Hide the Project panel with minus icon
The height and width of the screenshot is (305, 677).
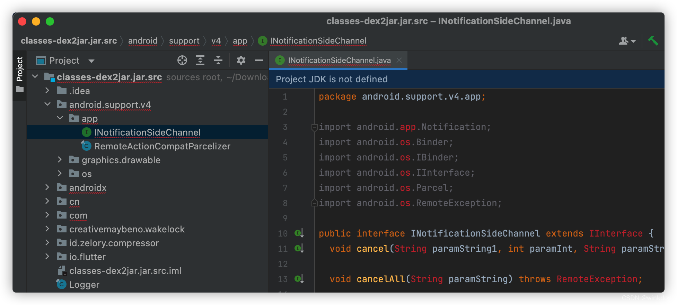click(x=259, y=61)
